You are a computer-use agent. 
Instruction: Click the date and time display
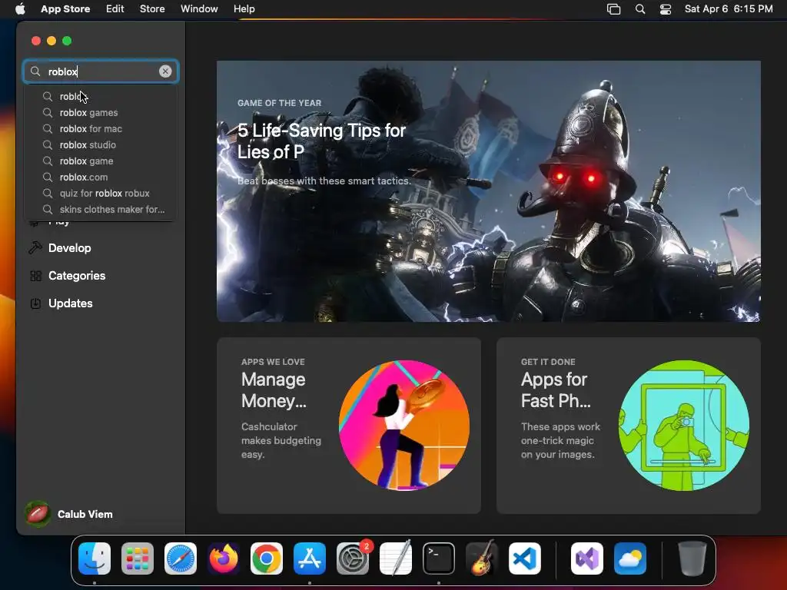(x=729, y=8)
